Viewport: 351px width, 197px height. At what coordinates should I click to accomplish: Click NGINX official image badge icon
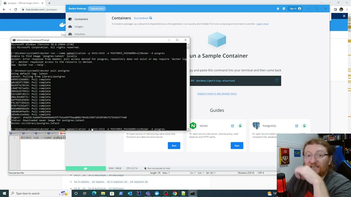240,126
